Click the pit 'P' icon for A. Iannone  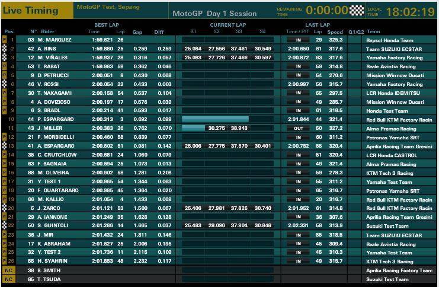4,217
